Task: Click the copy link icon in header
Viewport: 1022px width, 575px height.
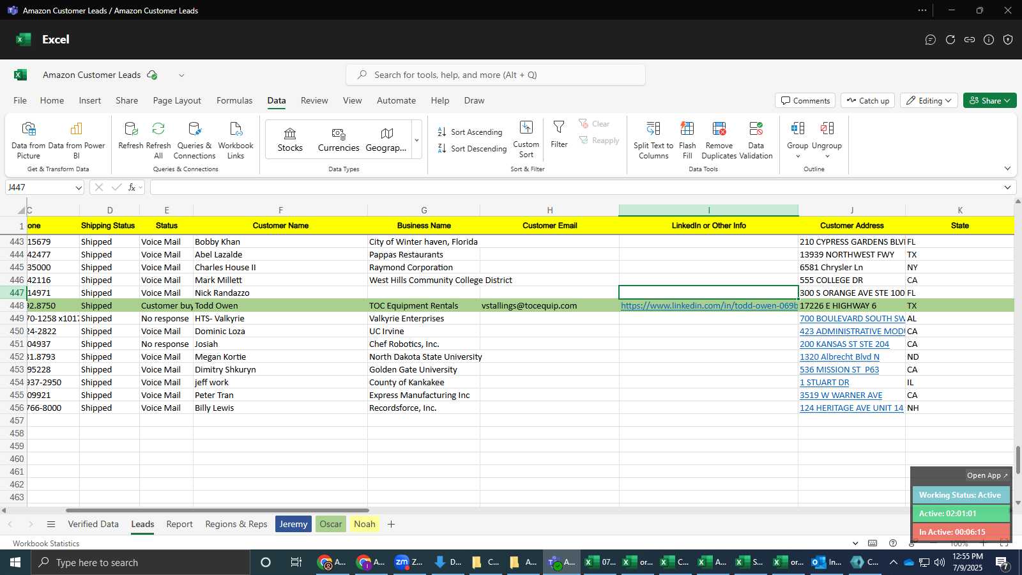Action: 970,40
